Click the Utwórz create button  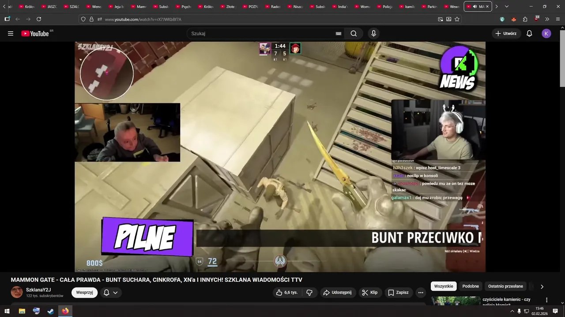coord(505,33)
